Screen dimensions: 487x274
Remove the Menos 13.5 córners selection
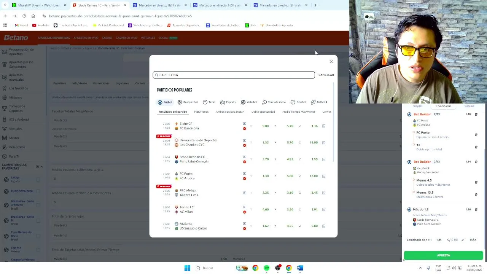(476, 194)
